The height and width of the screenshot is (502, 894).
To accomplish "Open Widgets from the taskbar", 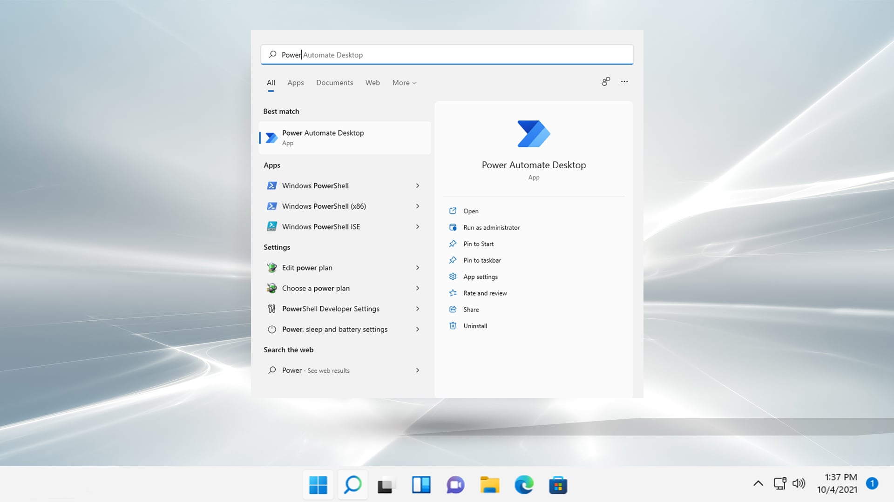I will (x=421, y=485).
